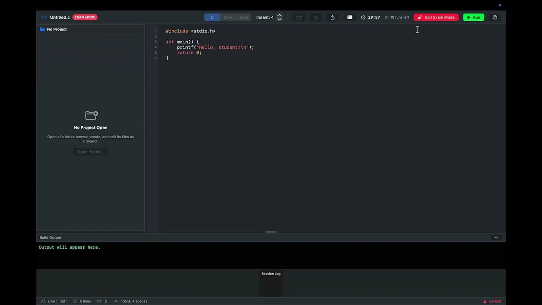Decrease indent with the stepper down arrow

point(279,19)
